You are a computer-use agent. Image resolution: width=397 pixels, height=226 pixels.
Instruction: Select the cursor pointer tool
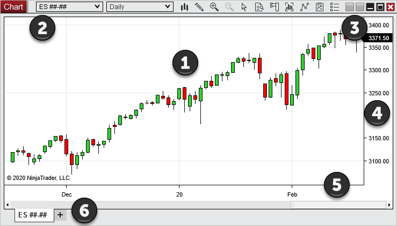[x=244, y=7]
